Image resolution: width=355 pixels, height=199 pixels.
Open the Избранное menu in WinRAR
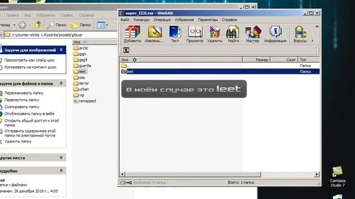click(184, 20)
